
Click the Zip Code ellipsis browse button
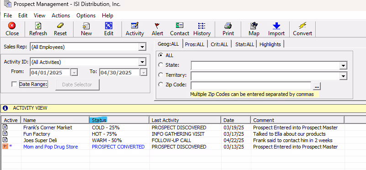(x=317, y=86)
